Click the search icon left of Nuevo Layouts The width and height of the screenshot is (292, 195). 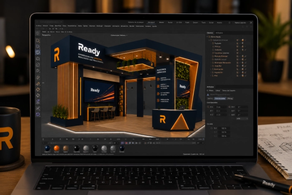tap(229, 23)
